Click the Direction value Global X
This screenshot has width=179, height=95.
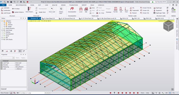click(x=21, y=65)
